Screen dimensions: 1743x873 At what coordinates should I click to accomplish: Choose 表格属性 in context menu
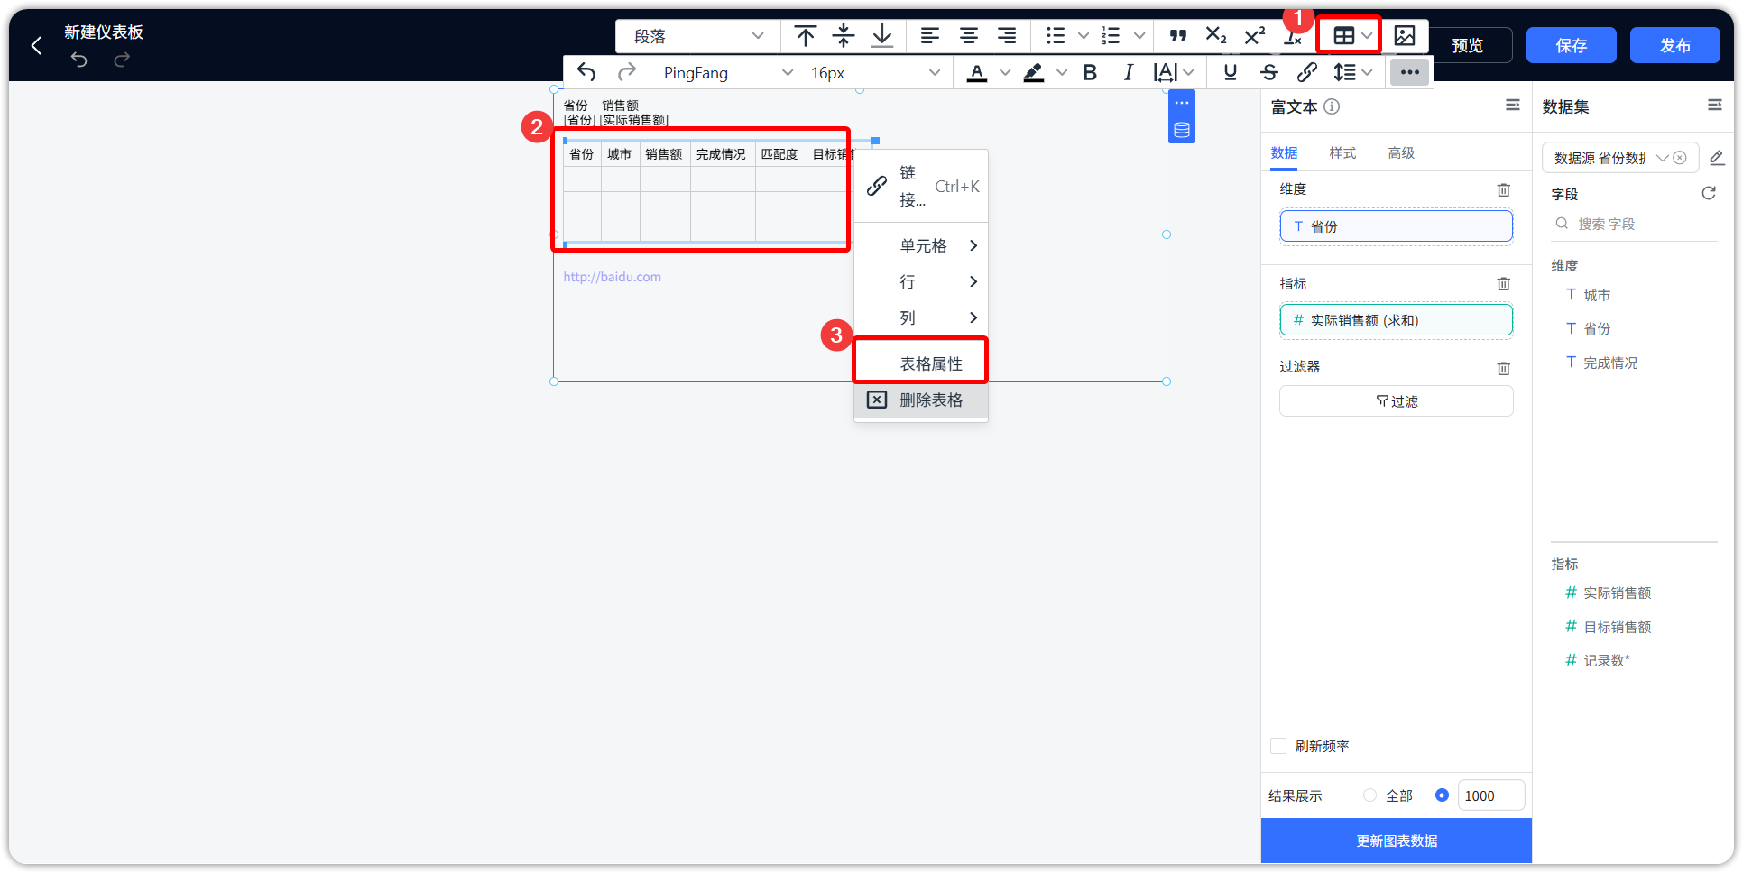[921, 363]
